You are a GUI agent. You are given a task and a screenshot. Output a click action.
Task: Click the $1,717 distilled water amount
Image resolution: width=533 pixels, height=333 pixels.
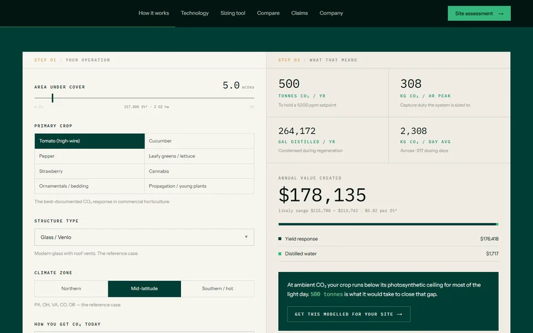tap(492, 254)
